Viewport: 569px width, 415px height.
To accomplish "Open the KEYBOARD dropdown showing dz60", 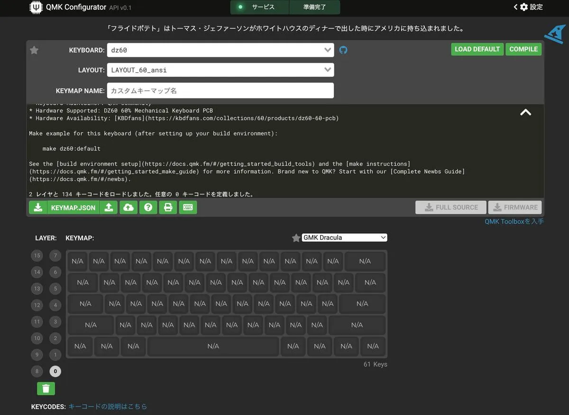I will (220, 50).
